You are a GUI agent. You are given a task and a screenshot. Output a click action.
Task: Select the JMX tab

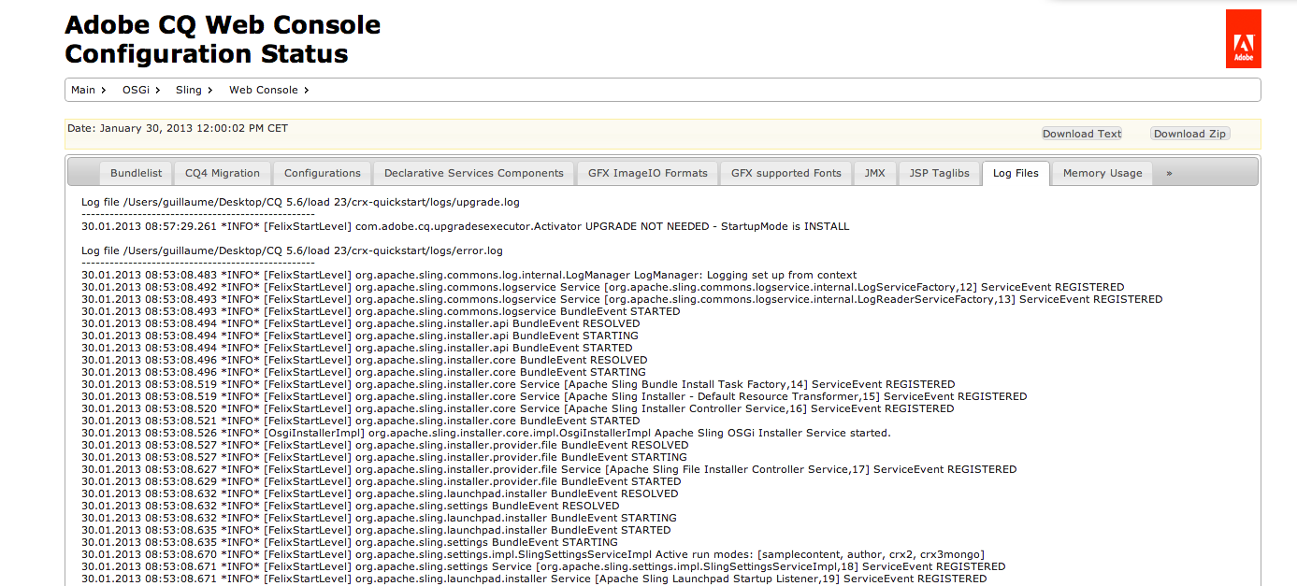pos(875,173)
